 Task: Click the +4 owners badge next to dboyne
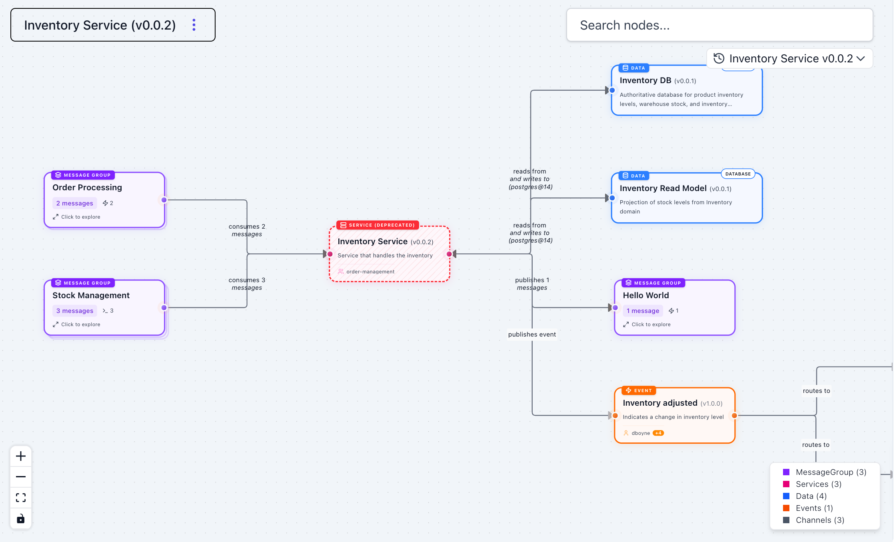tap(658, 433)
